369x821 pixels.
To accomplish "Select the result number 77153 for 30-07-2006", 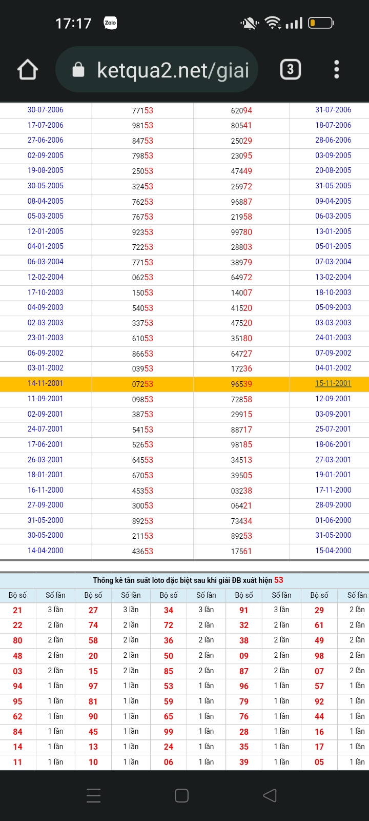I will (142, 111).
